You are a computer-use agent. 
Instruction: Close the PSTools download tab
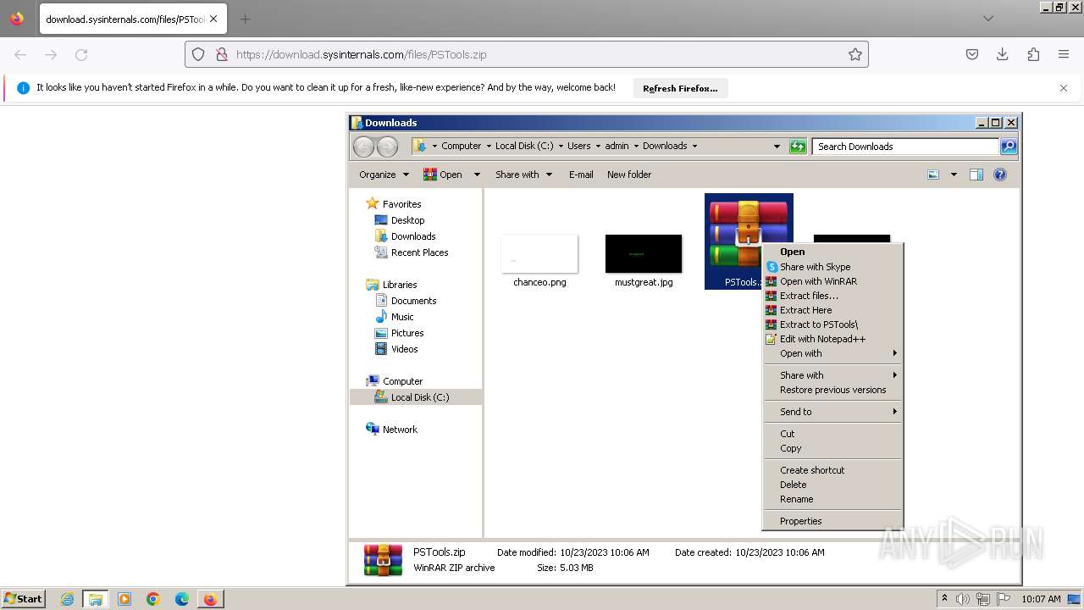213,19
